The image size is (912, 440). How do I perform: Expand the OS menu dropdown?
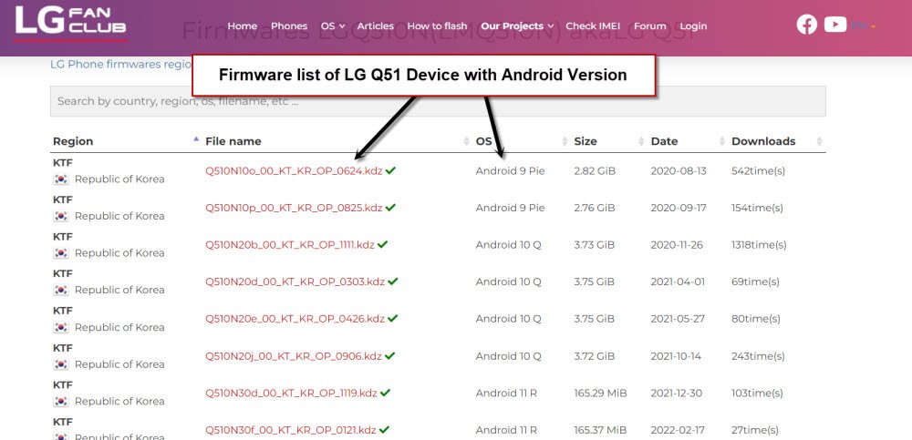coord(333,26)
